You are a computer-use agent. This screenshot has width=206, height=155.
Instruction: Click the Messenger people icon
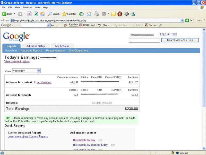(133, 14)
